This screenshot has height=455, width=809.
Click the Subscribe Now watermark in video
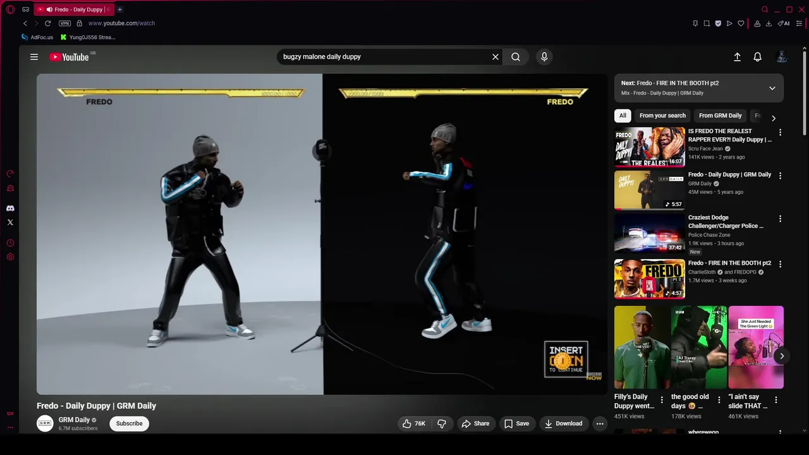tap(593, 376)
